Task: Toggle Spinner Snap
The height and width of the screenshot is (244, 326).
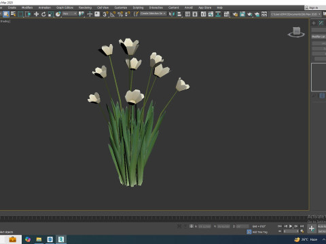Action: click(128, 14)
